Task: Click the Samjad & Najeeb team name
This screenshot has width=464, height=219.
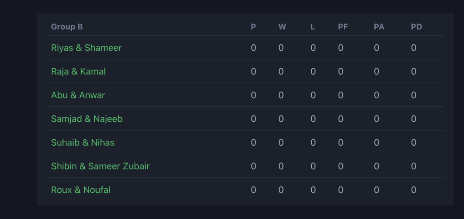Action: point(87,119)
